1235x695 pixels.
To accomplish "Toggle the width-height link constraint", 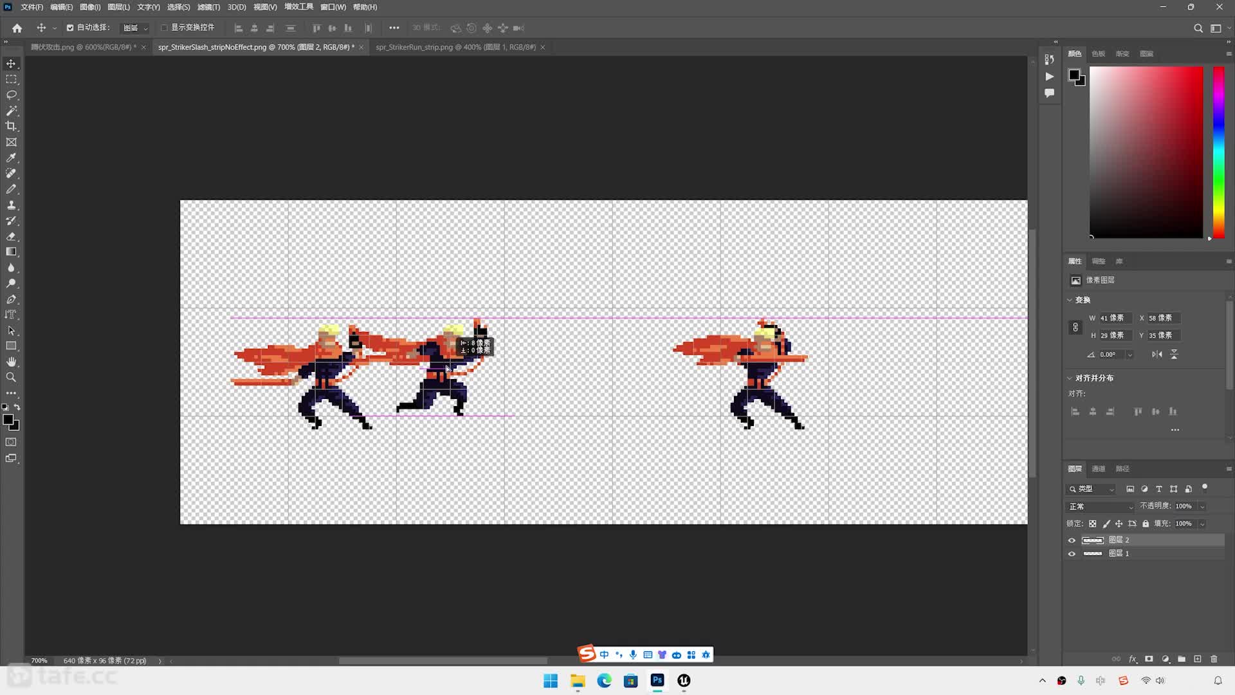I will pos(1075,327).
